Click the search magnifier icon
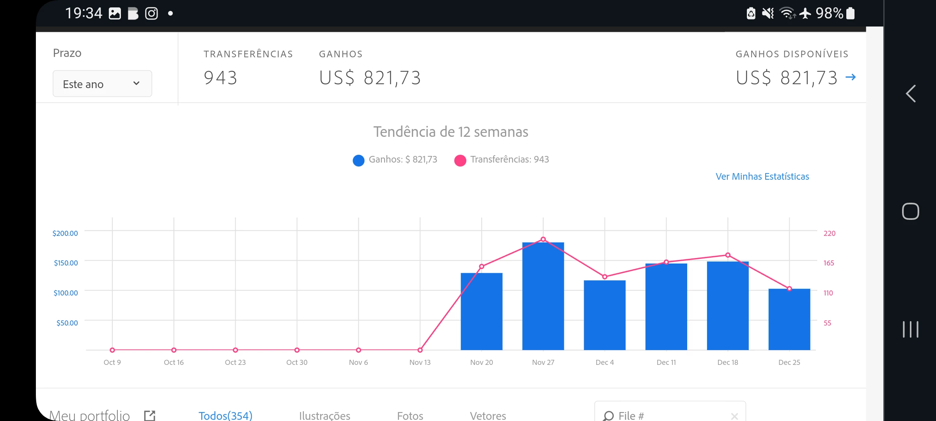 (608, 416)
